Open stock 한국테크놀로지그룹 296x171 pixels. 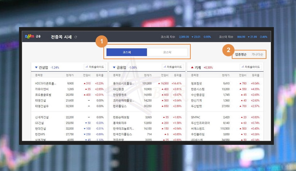tap(123, 129)
